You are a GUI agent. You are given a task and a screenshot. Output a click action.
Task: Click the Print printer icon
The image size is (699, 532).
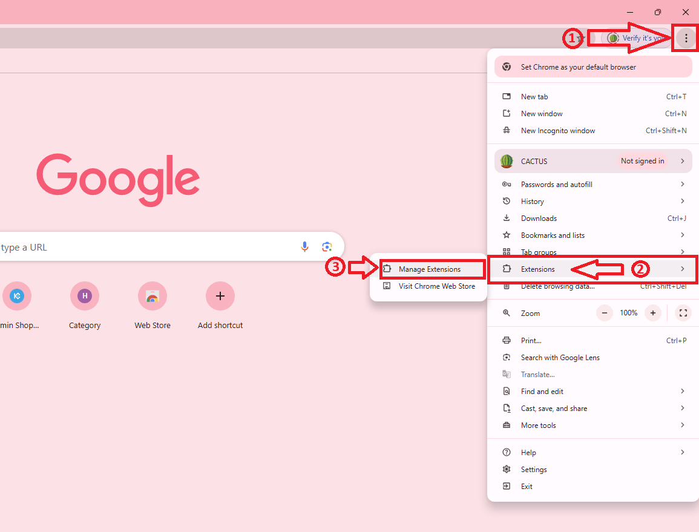point(507,340)
